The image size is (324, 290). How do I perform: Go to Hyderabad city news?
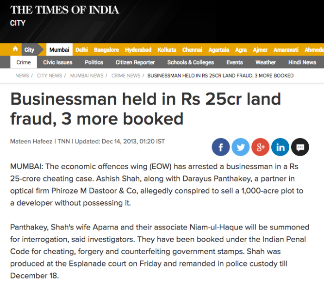[x=138, y=50]
